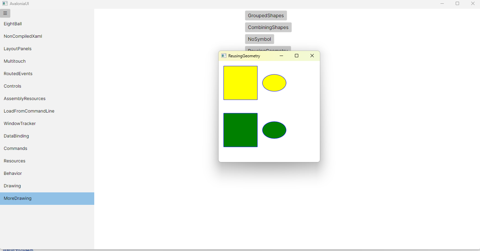Open the NonCompiledXaml page
This screenshot has height=251, width=480.
(x=47, y=36)
